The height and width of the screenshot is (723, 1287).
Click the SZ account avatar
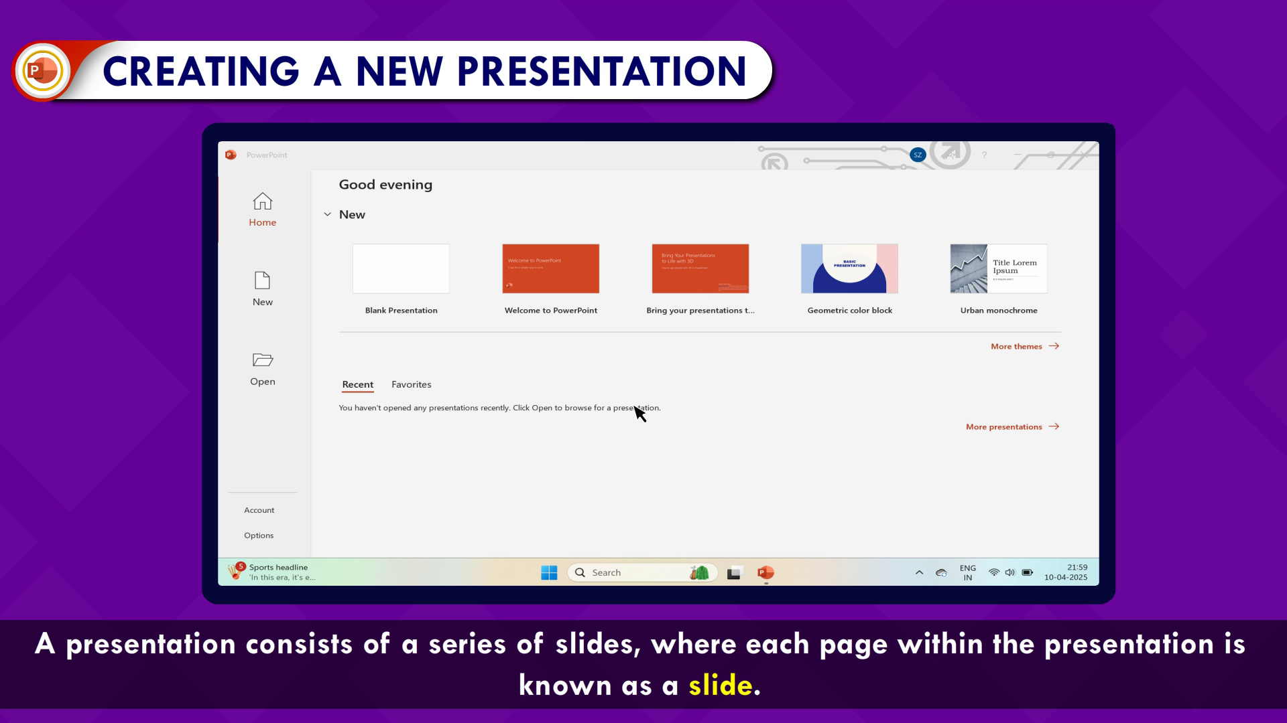(918, 155)
